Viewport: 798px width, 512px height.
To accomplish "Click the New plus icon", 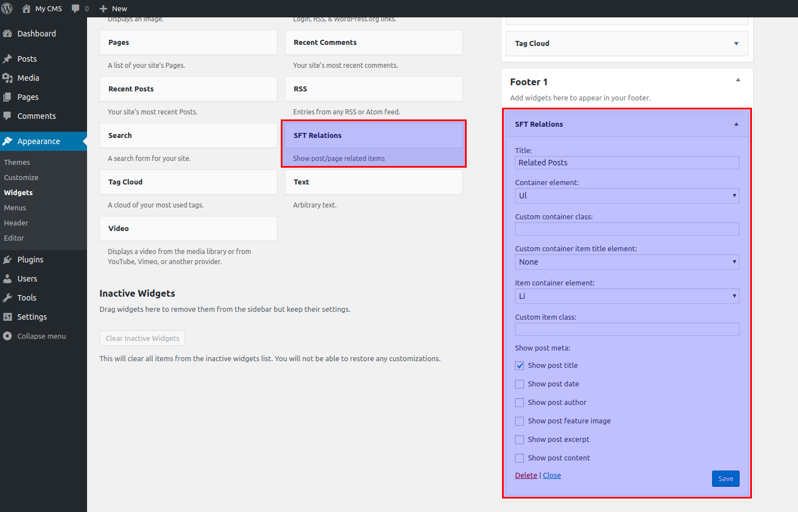I will click(103, 8).
